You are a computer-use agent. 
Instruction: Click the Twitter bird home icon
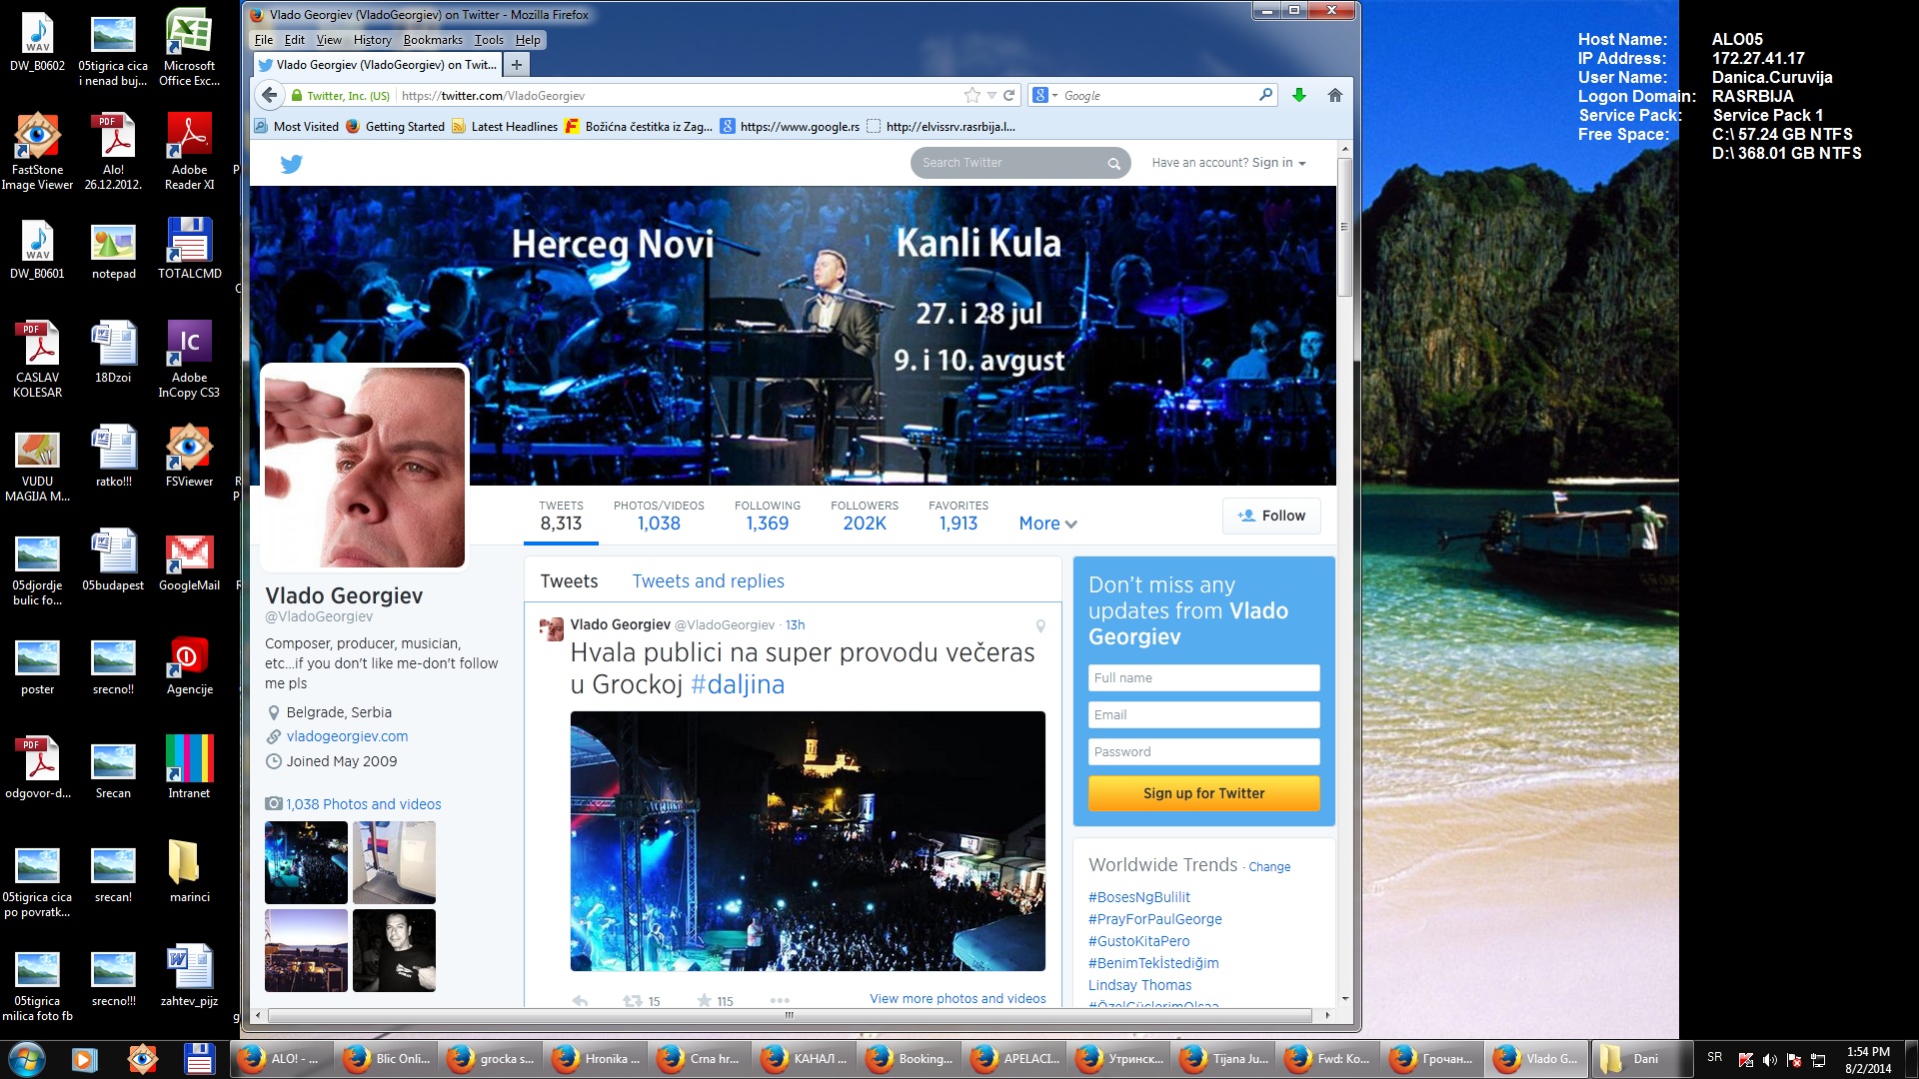[291, 164]
